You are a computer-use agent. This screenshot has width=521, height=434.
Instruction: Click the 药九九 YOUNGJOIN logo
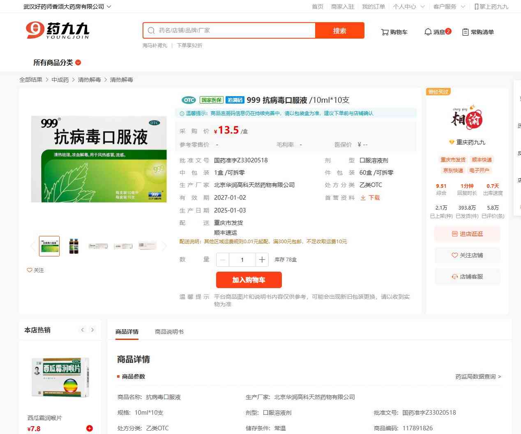click(x=58, y=31)
